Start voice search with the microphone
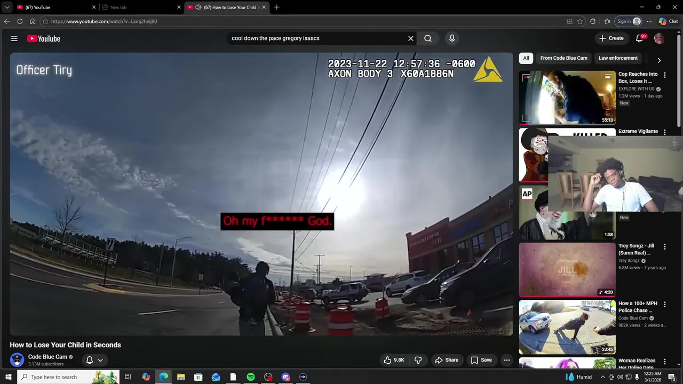The image size is (683, 384). [452, 38]
